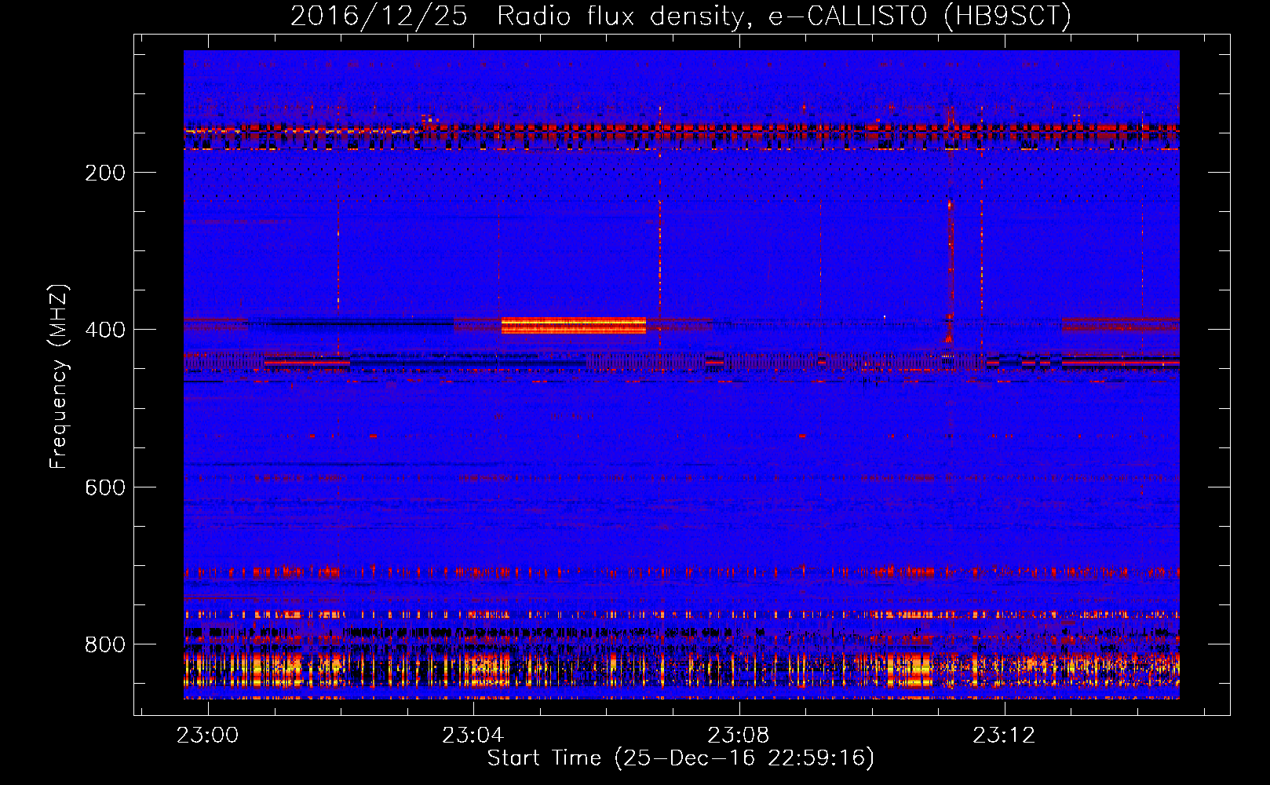1270x785 pixels.
Task: Click the 800 frequency tick label
Action: [105, 644]
